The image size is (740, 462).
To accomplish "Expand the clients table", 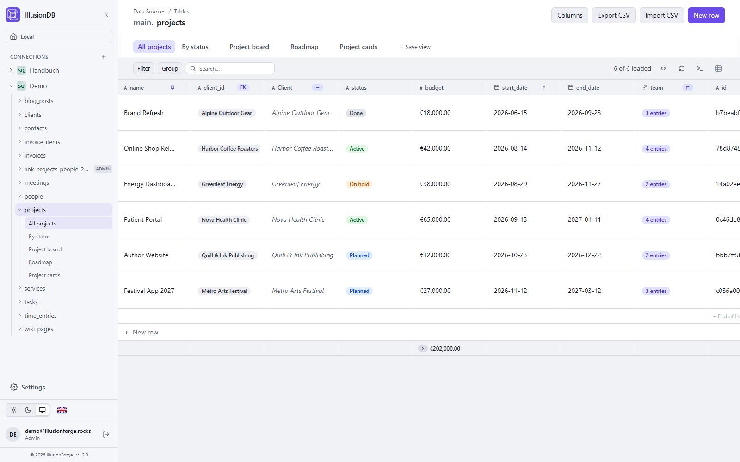I will (20, 115).
